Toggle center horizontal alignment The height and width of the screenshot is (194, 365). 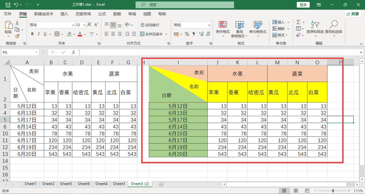113,34
